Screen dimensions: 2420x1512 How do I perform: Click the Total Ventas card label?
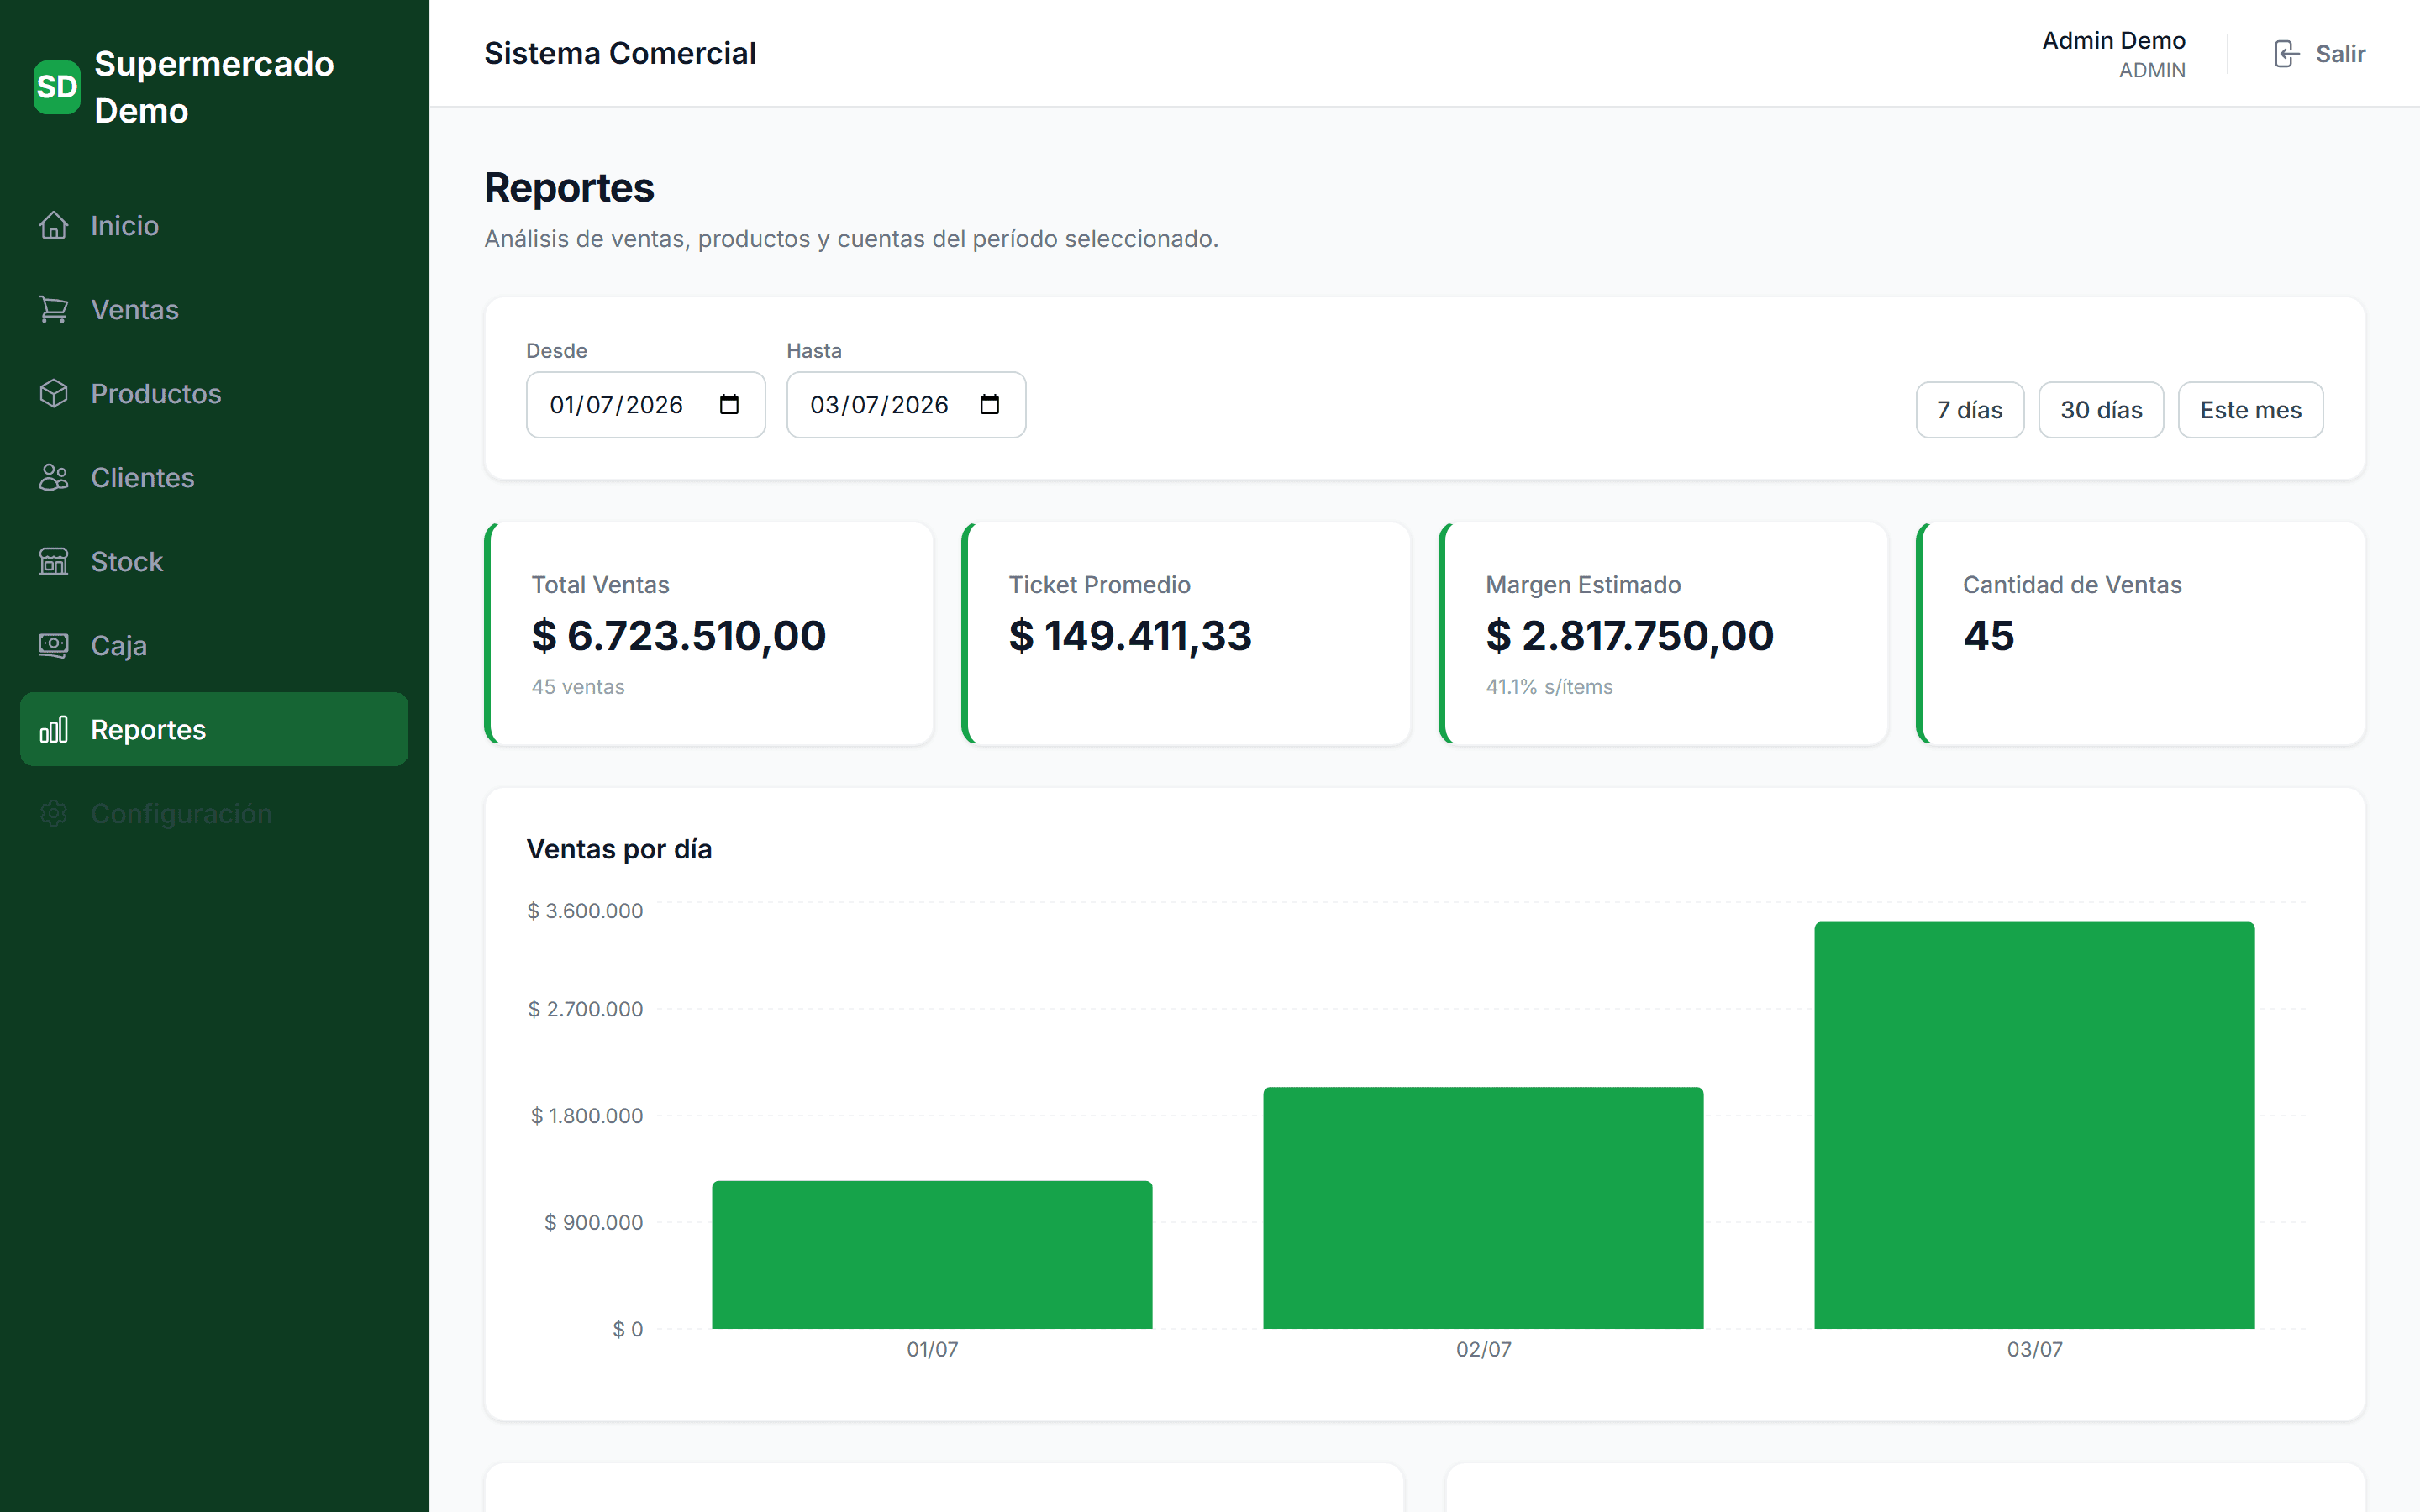point(600,584)
